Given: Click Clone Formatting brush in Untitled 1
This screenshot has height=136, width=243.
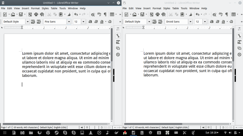Looking at the screenshot, I should click(69, 15).
